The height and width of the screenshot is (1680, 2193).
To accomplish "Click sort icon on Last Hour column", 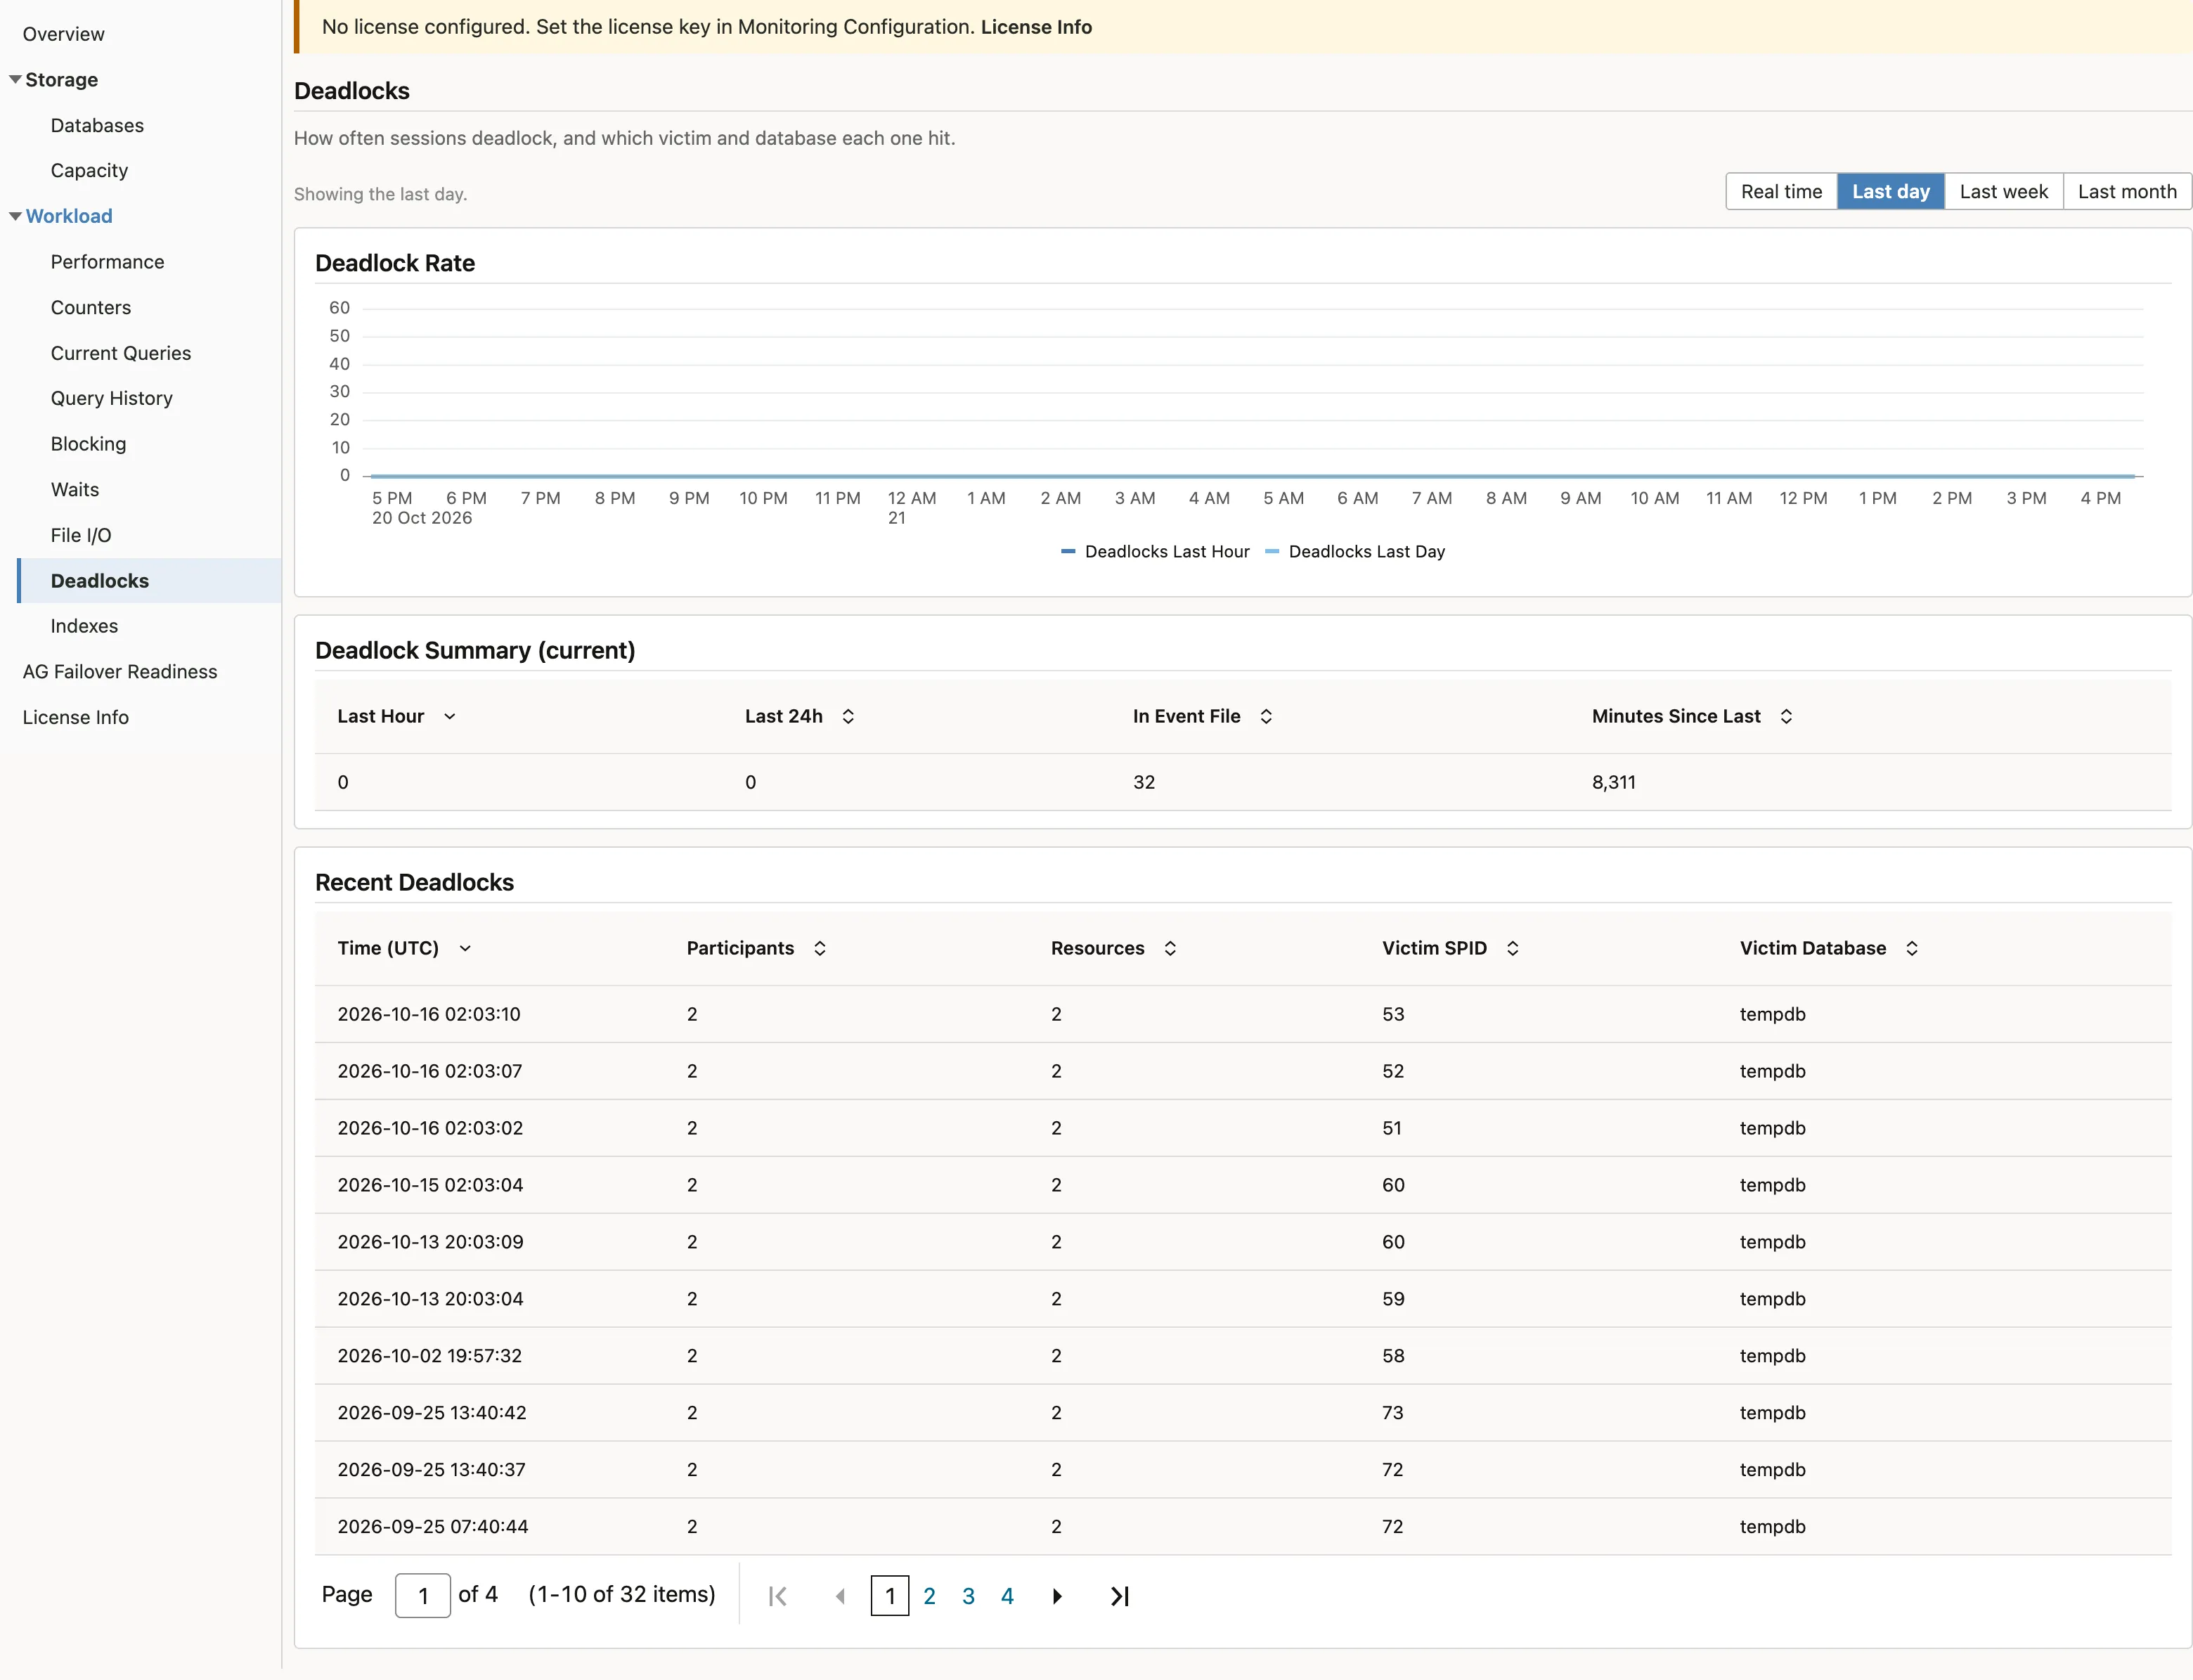I will coord(450,716).
